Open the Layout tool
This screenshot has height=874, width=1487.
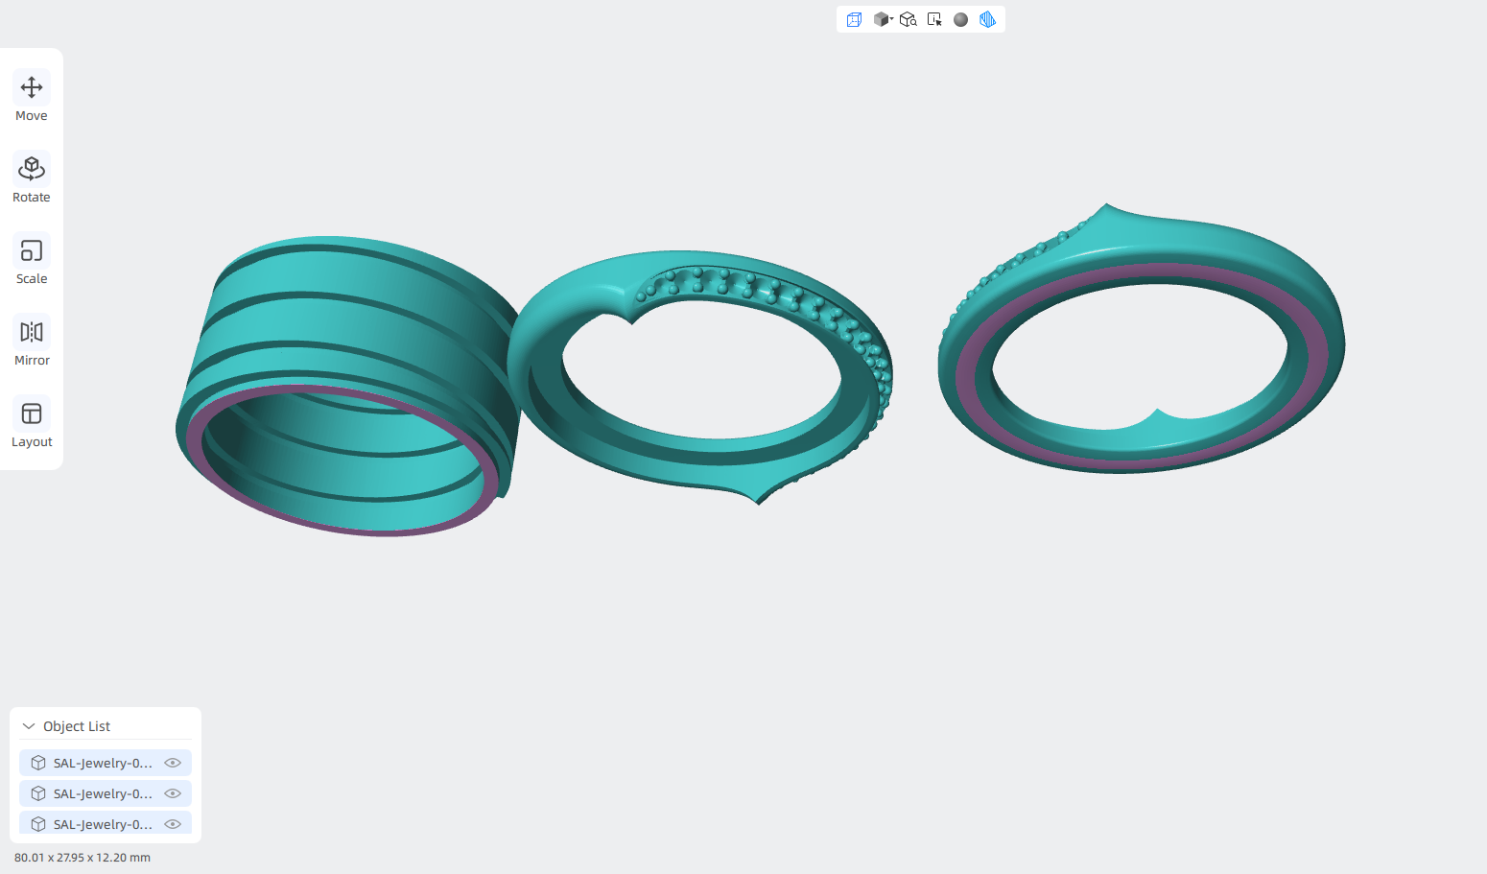click(x=32, y=423)
